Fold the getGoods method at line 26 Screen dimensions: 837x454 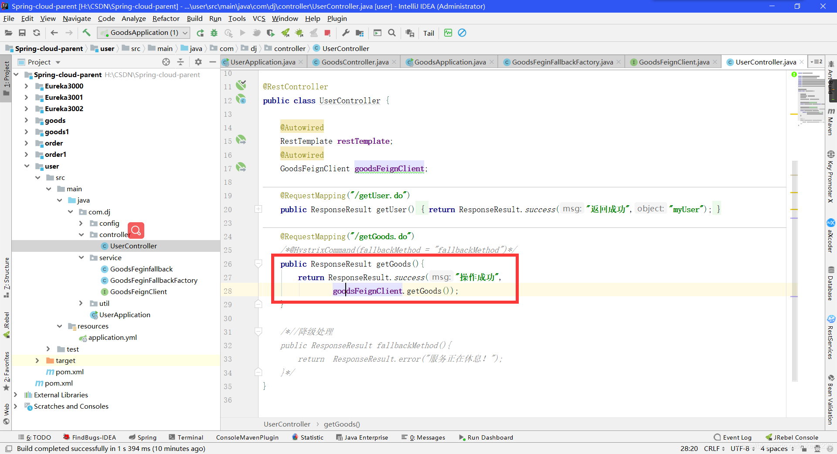click(x=258, y=264)
